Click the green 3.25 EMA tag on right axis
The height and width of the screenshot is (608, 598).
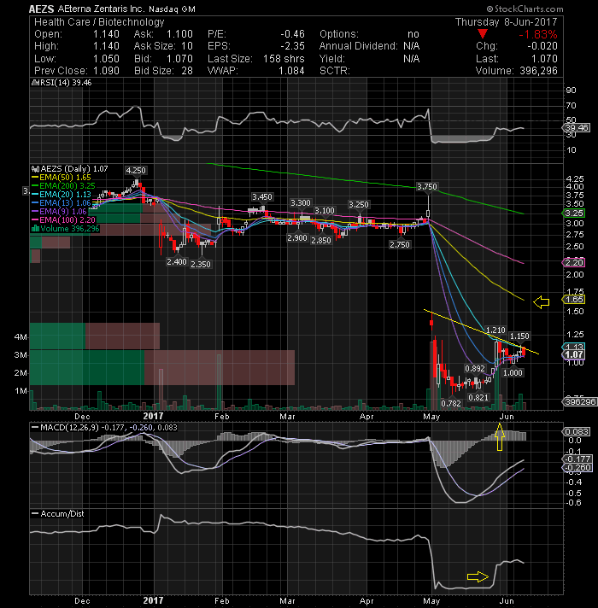click(573, 213)
